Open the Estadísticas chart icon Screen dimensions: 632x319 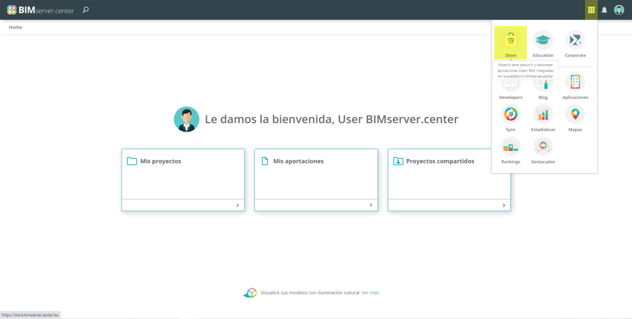tap(543, 115)
